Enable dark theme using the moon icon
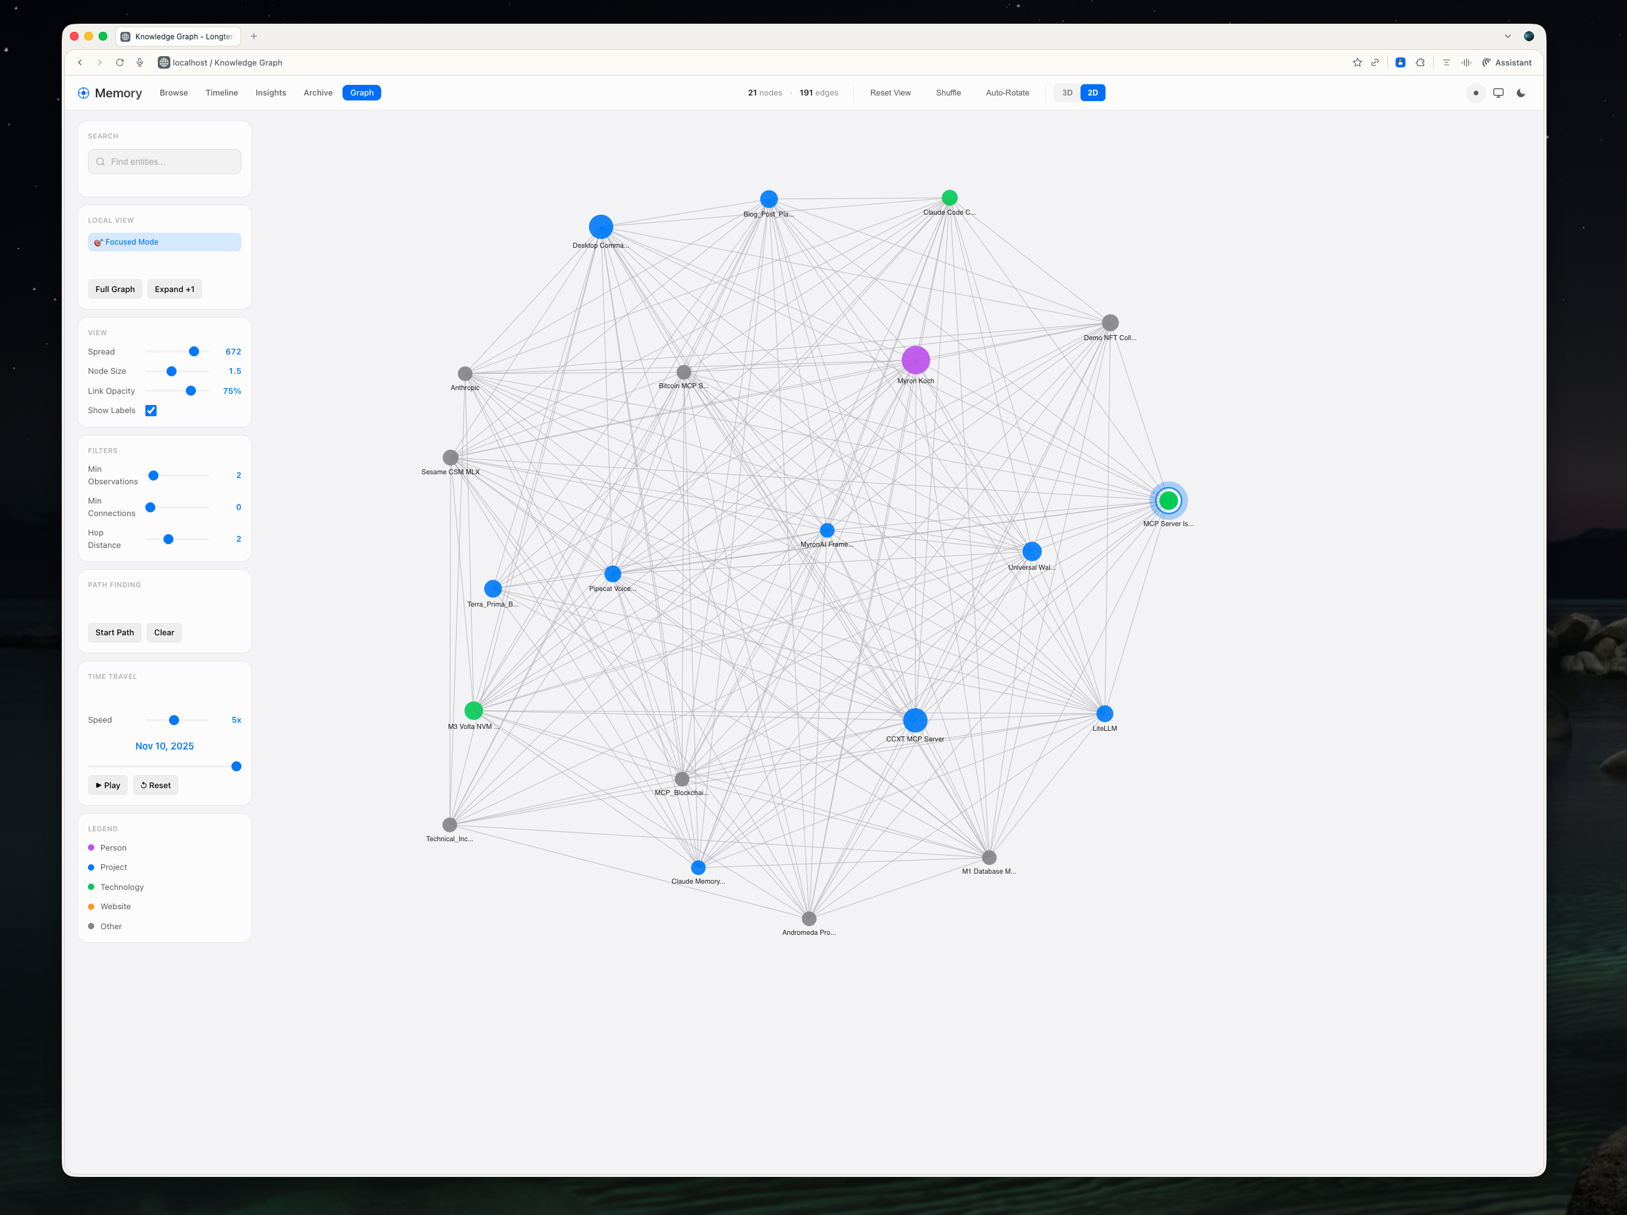Image resolution: width=1627 pixels, height=1215 pixels. click(1521, 92)
